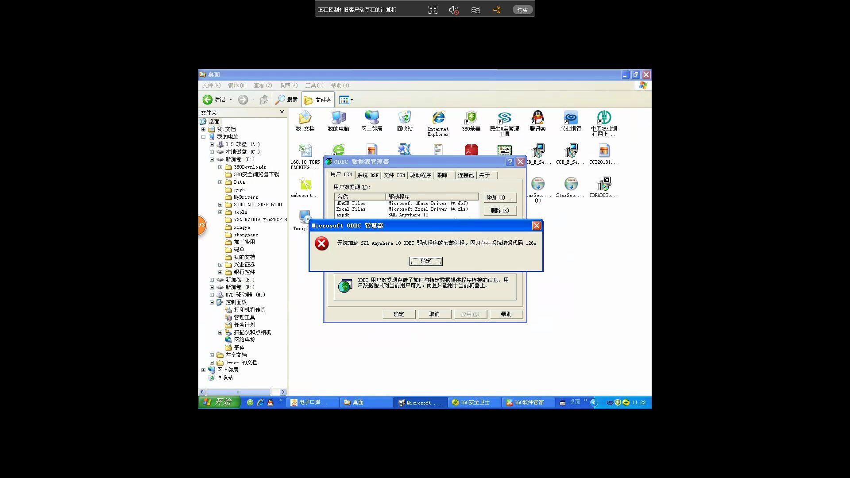Open the Back button history dropdown arrow
850x478 pixels.
click(231, 100)
